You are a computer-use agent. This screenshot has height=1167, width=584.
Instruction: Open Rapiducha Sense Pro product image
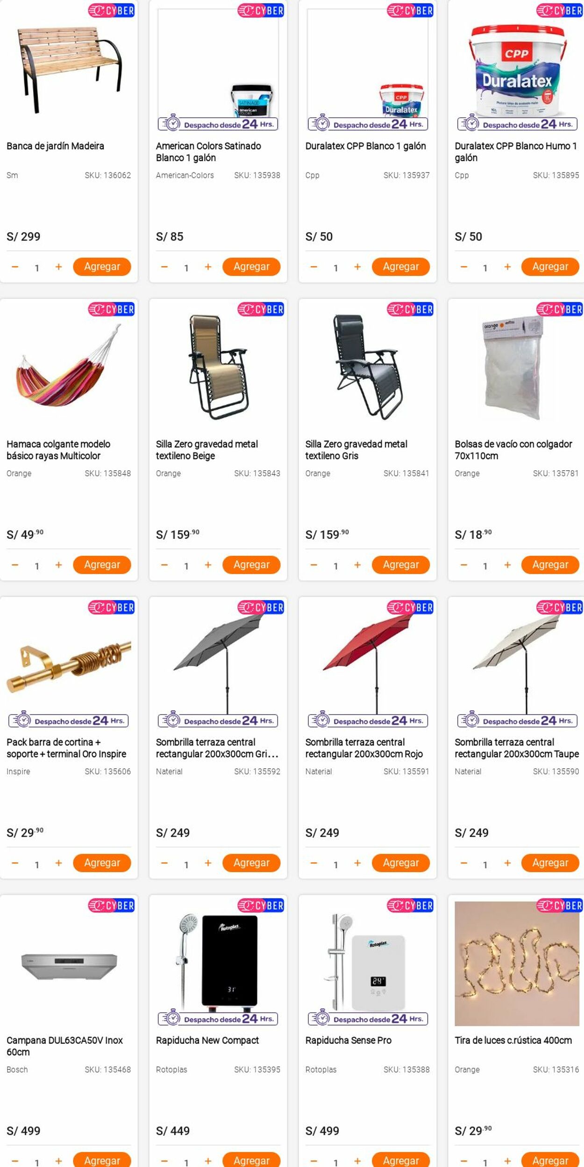pyautogui.click(x=368, y=963)
